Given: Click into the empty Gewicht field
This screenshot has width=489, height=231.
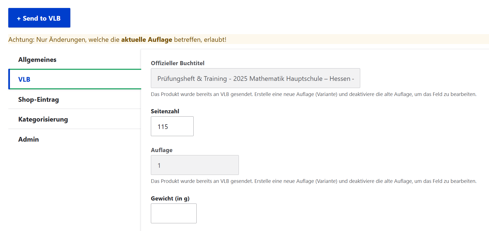Looking at the screenshot, I should pyautogui.click(x=173, y=213).
